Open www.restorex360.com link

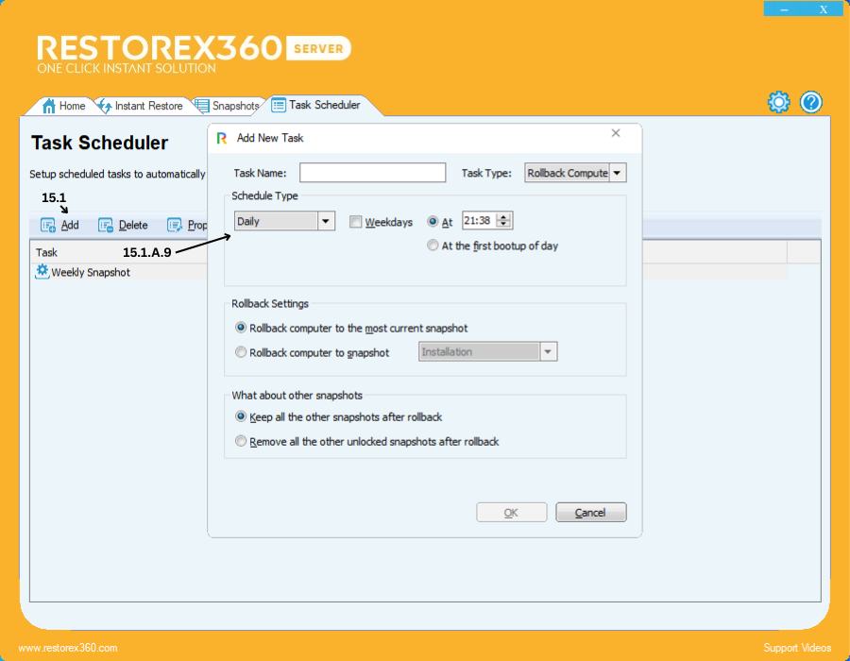click(68, 648)
